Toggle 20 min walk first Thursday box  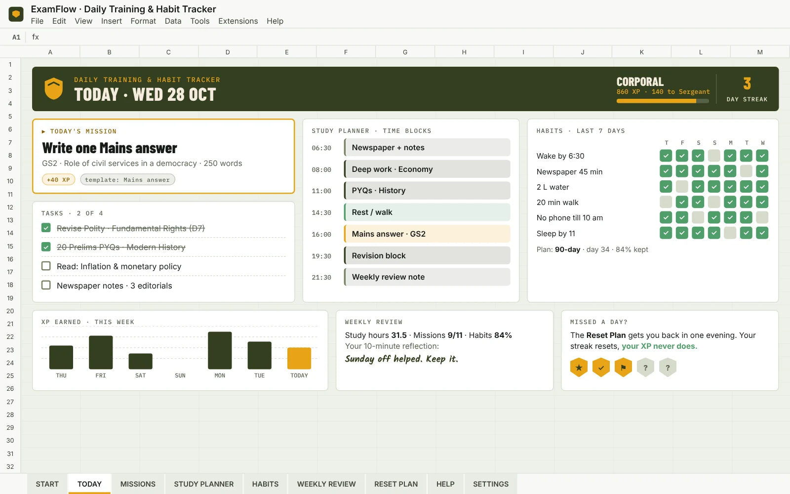click(666, 202)
